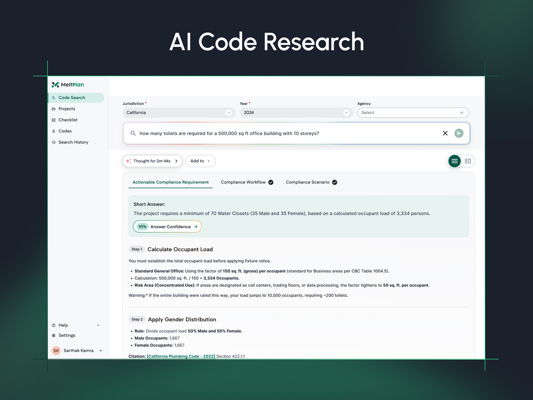Screen dimensions: 533x400
Task: Switch to split view with the layout icon
Action: point(468,161)
